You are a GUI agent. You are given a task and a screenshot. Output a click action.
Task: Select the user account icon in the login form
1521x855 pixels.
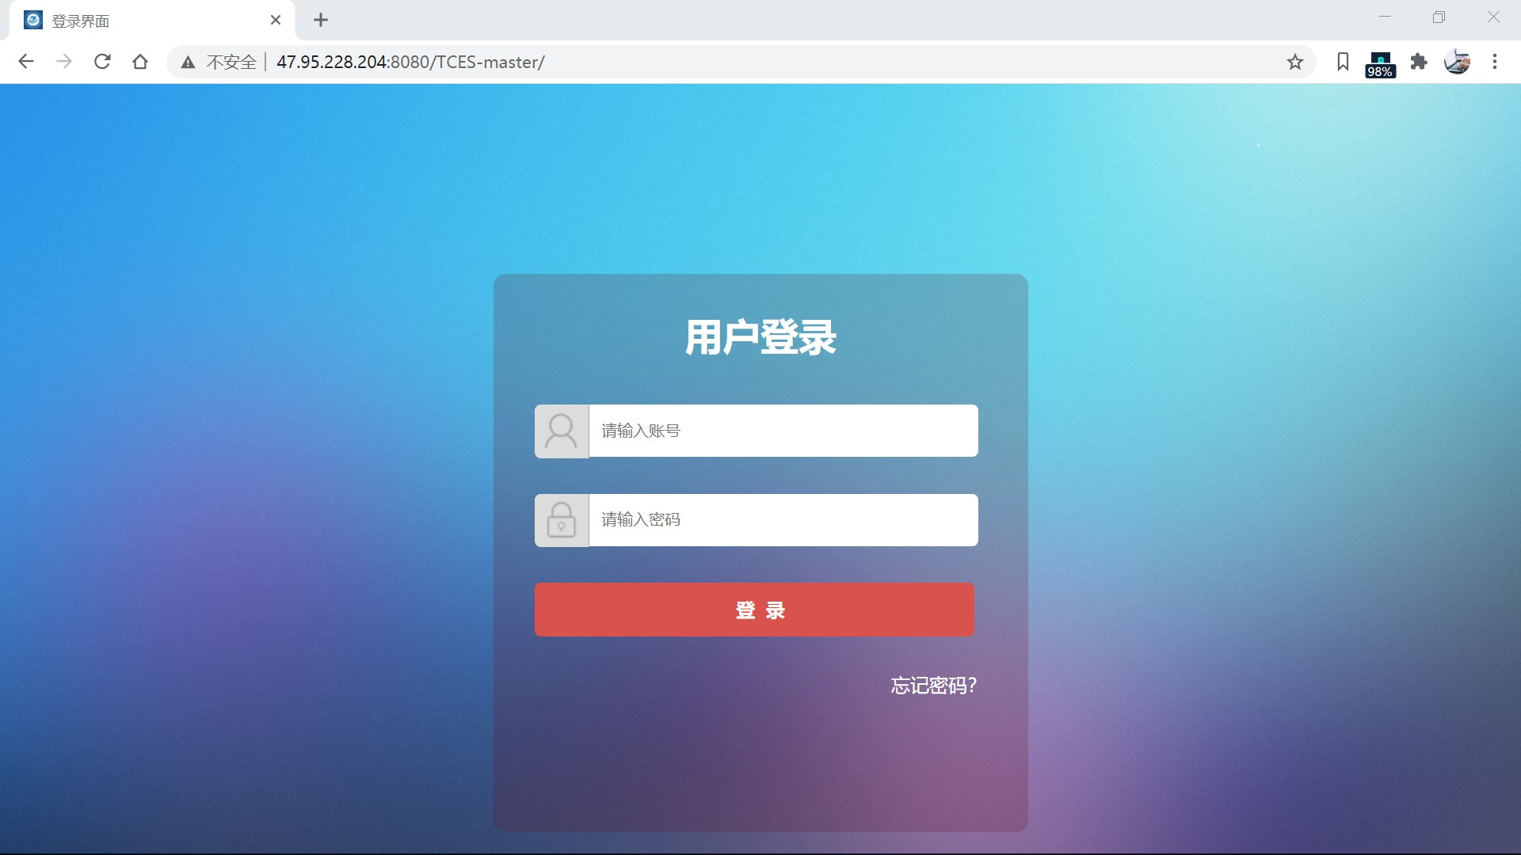tap(561, 430)
